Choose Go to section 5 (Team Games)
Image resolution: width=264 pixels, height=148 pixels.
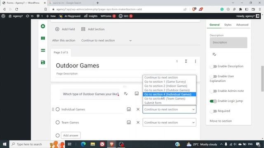pyautogui.click(x=170, y=99)
